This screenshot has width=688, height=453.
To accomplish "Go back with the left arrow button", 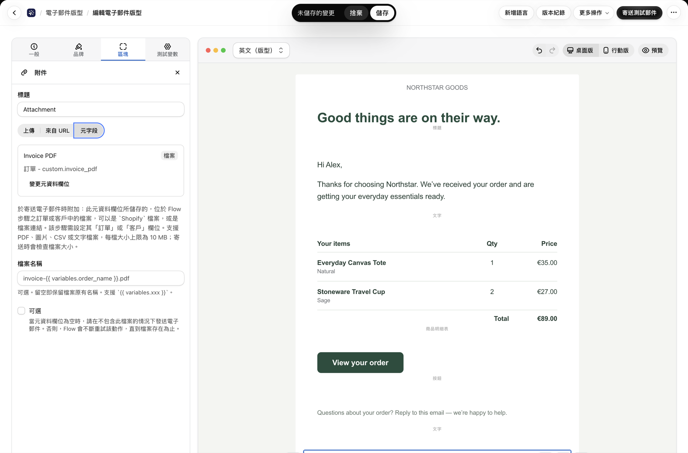I will pos(14,13).
